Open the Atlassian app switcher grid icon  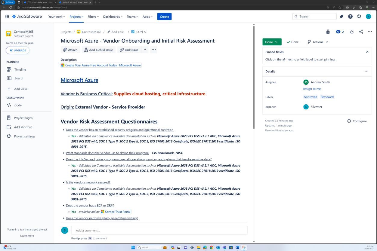tap(7, 17)
